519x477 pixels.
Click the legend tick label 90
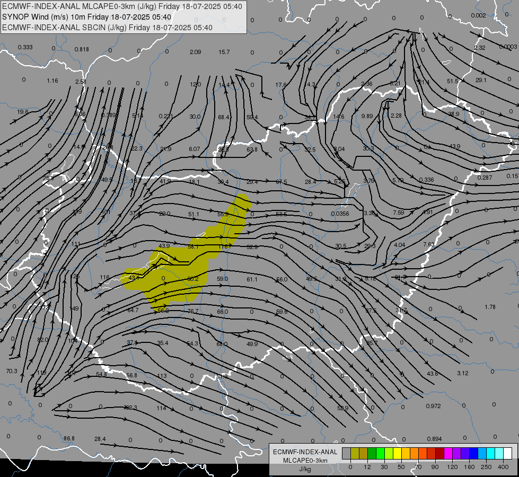pyautogui.click(x=435, y=467)
